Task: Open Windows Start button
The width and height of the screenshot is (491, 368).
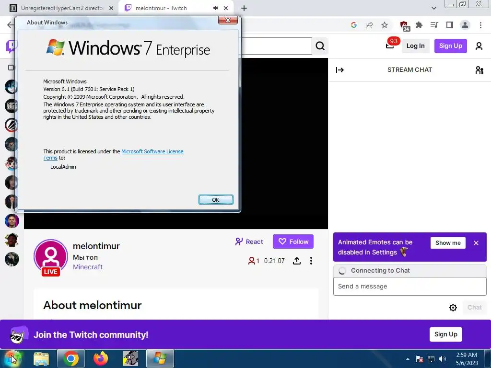Action: pyautogui.click(x=12, y=358)
